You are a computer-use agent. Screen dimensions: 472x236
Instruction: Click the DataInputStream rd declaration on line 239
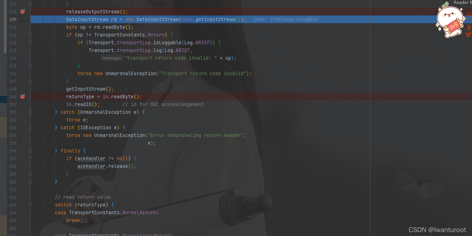(x=91, y=19)
